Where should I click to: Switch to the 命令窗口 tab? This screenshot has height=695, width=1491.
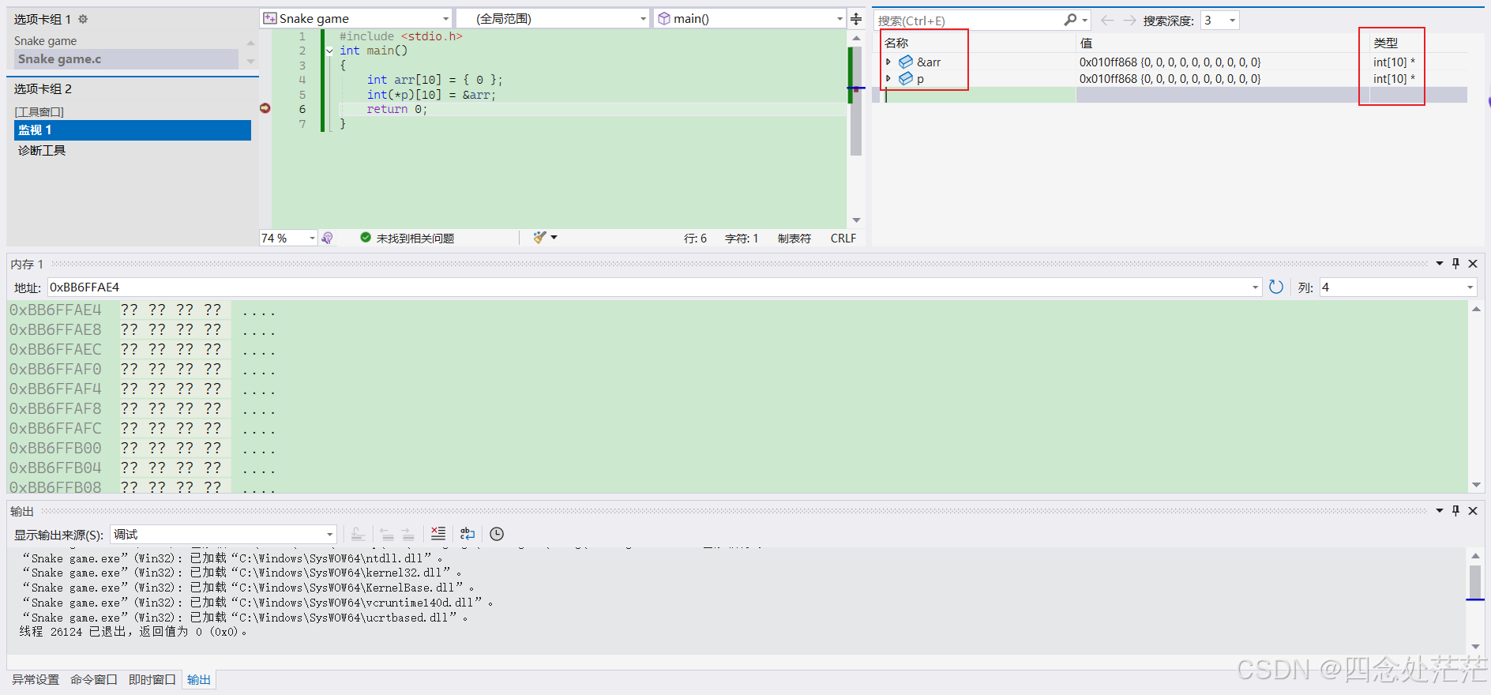pos(94,679)
